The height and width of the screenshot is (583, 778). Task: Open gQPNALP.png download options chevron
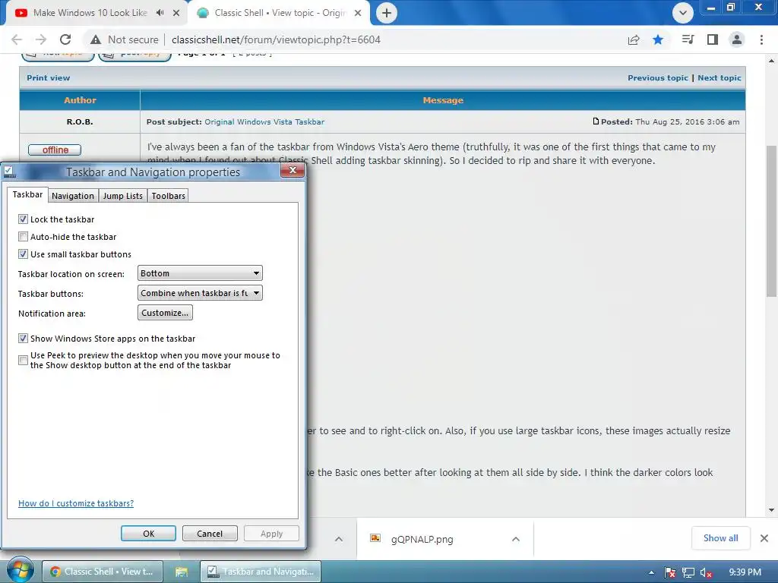click(x=516, y=539)
